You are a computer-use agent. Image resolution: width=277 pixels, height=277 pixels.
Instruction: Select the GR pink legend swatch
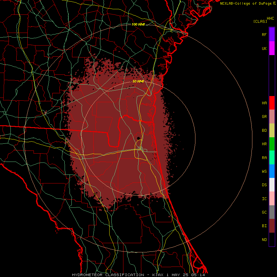pos(272,117)
